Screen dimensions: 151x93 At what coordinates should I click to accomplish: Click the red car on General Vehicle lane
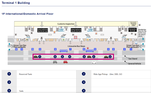point(65,62)
